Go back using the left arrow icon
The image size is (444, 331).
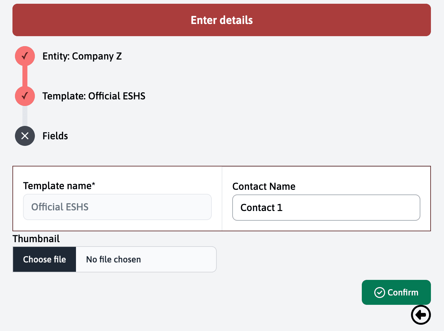(x=421, y=315)
